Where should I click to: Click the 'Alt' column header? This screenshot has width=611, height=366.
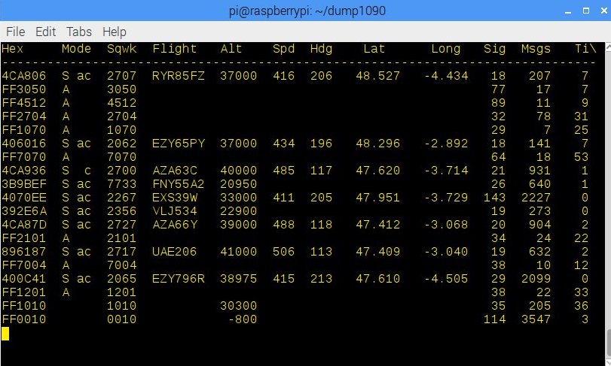231,49
